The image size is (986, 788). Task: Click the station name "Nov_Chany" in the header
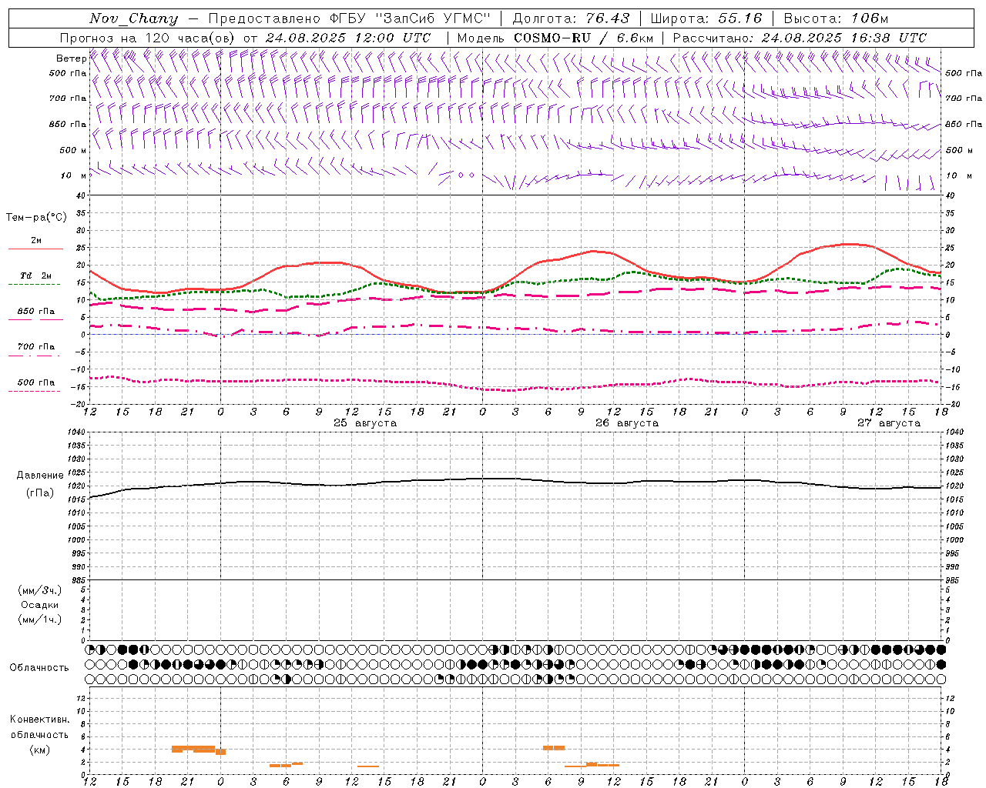[133, 18]
